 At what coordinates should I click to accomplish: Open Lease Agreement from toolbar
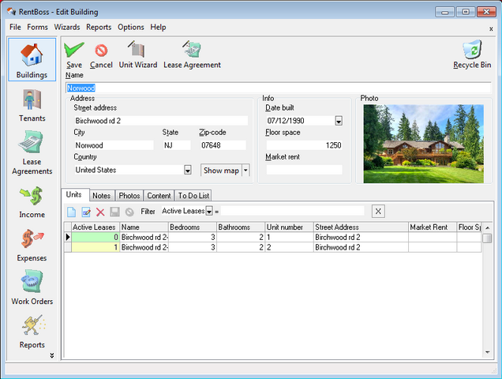[x=192, y=51]
